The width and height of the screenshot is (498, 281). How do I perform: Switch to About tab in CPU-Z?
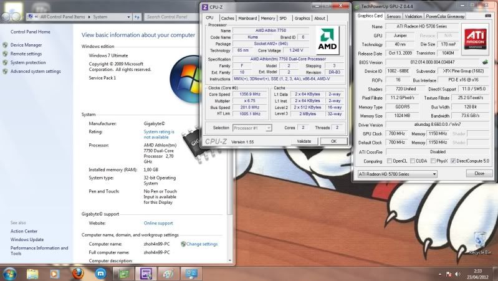320,19
